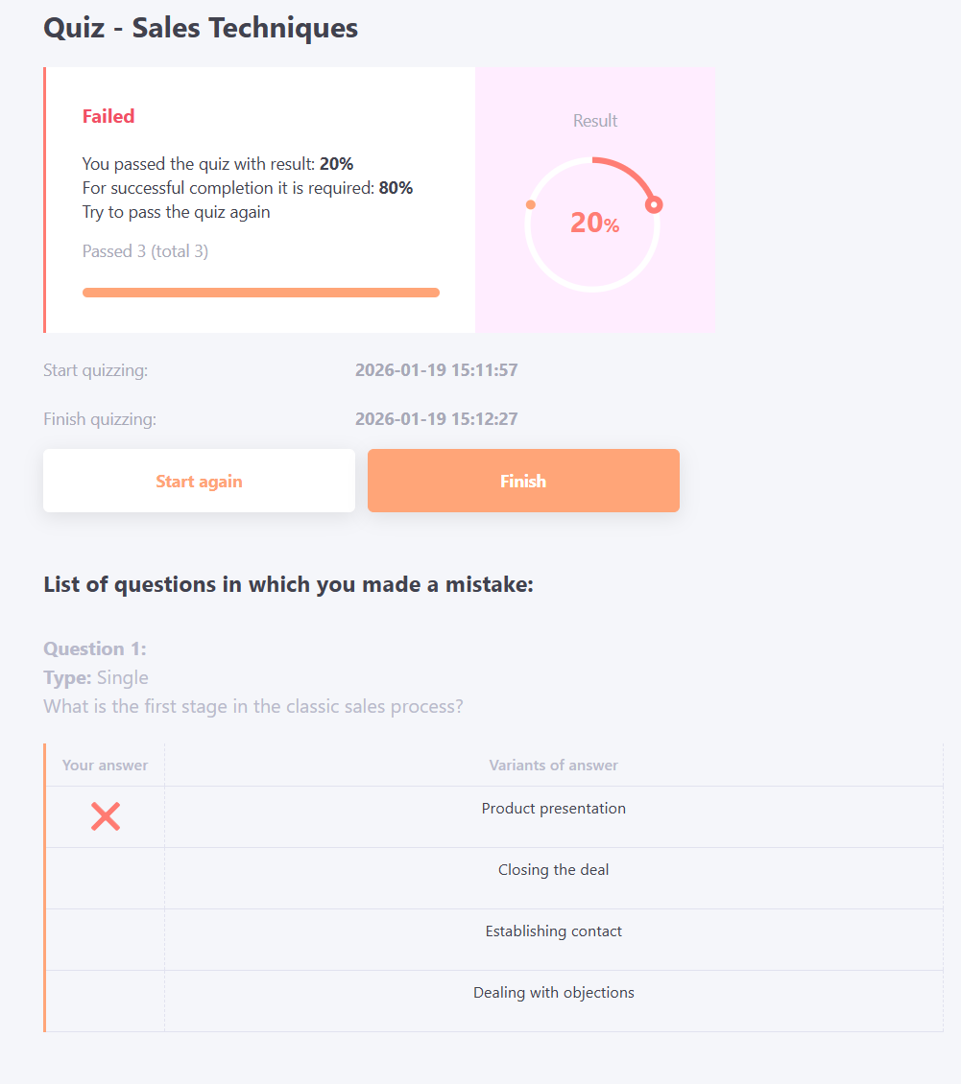Click the Your answer column header

click(x=105, y=766)
